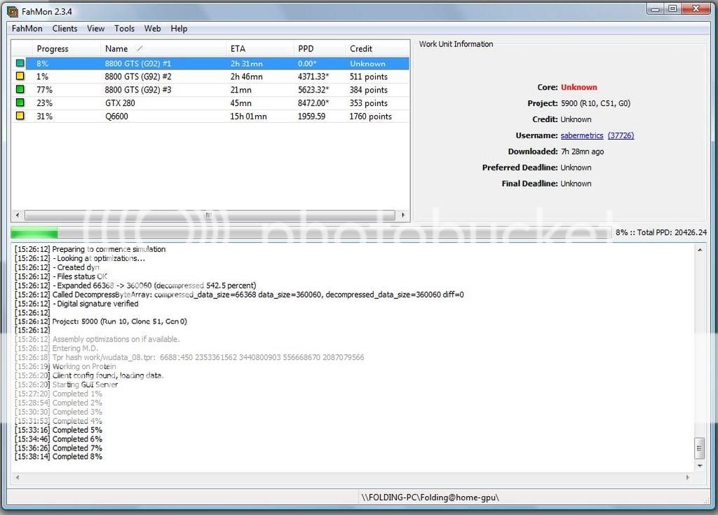Open the Clients menu
718x515 pixels.
(65, 29)
